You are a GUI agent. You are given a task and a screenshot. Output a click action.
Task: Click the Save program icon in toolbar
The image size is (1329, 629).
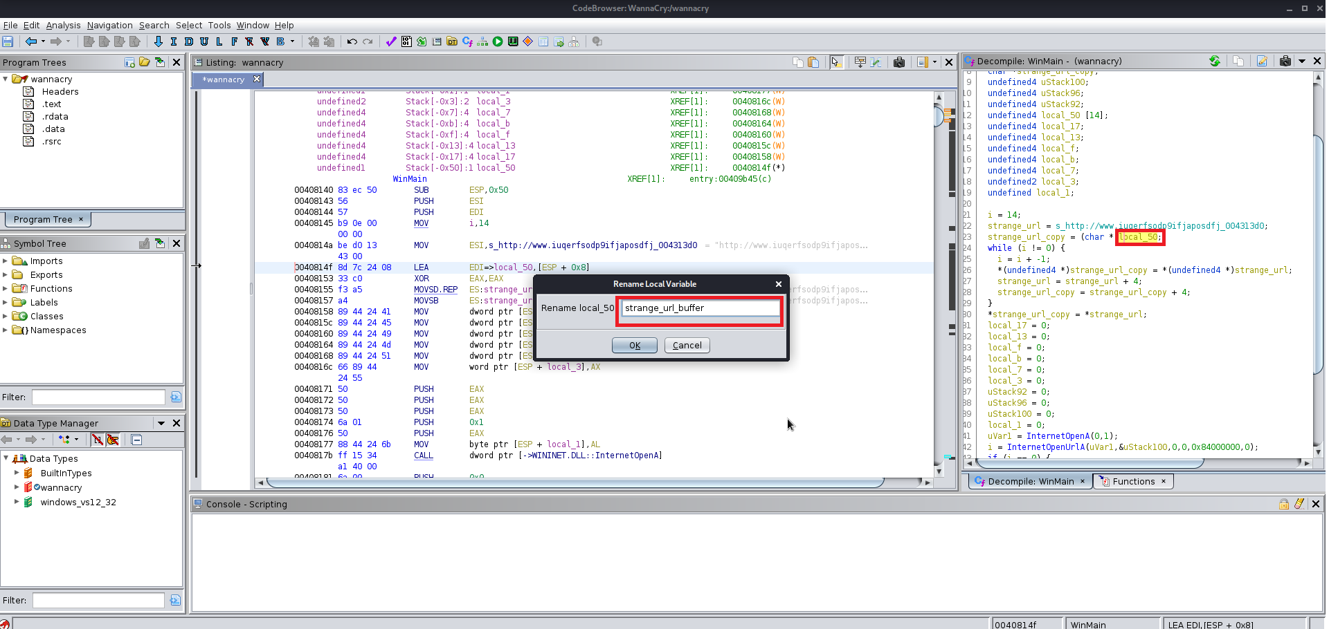pyautogui.click(x=8, y=41)
